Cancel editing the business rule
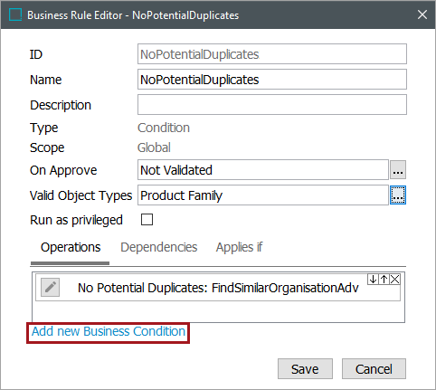This screenshot has height=390, width=436. [374, 369]
